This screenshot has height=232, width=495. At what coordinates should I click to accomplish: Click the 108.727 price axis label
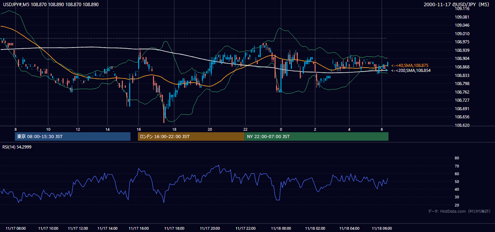point(462,100)
